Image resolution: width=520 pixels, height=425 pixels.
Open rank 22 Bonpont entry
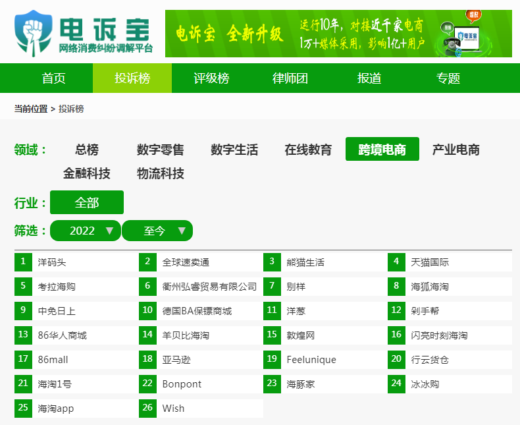[x=201, y=384]
